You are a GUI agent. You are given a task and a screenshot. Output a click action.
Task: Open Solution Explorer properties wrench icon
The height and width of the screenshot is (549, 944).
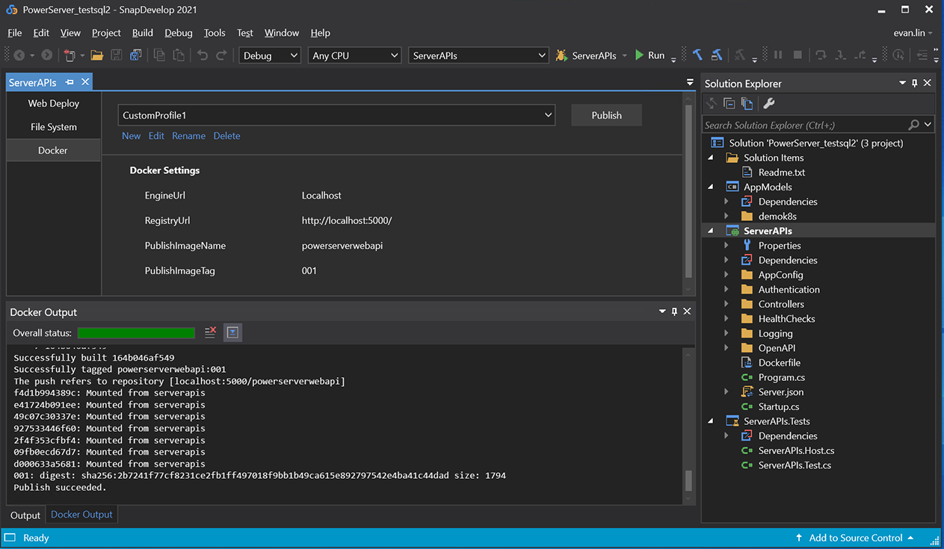(768, 104)
